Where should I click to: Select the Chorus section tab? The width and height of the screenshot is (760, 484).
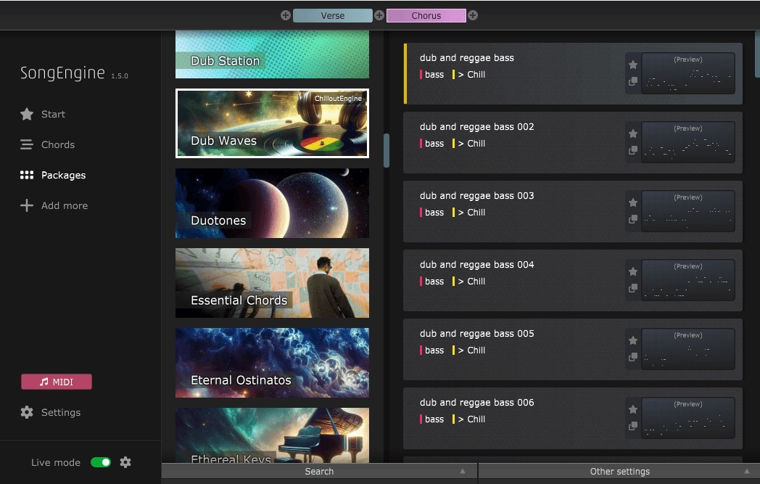click(x=426, y=15)
